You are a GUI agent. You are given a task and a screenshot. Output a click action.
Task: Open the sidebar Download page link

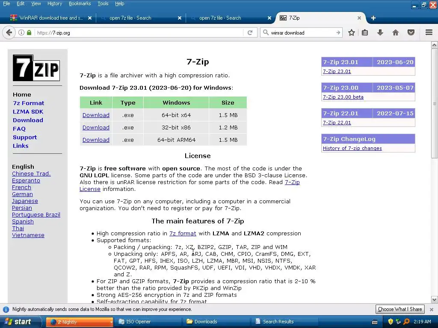click(28, 120)
